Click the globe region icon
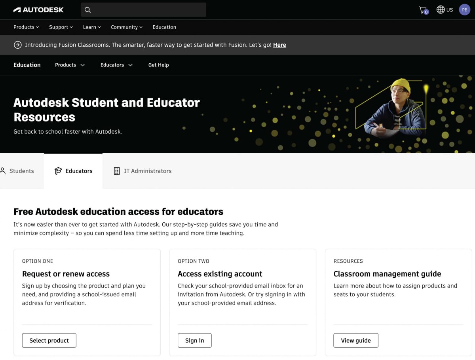Image resolution: width=475 pixels, height=360 pixels. click(440, 9)
